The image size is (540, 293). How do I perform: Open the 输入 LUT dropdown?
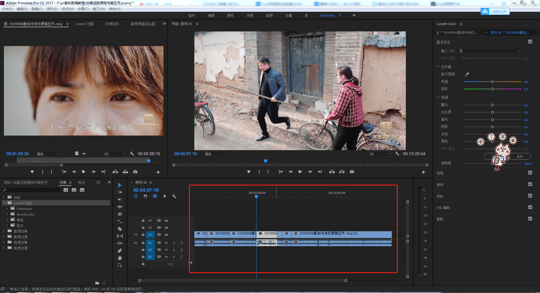click(490, 51)
